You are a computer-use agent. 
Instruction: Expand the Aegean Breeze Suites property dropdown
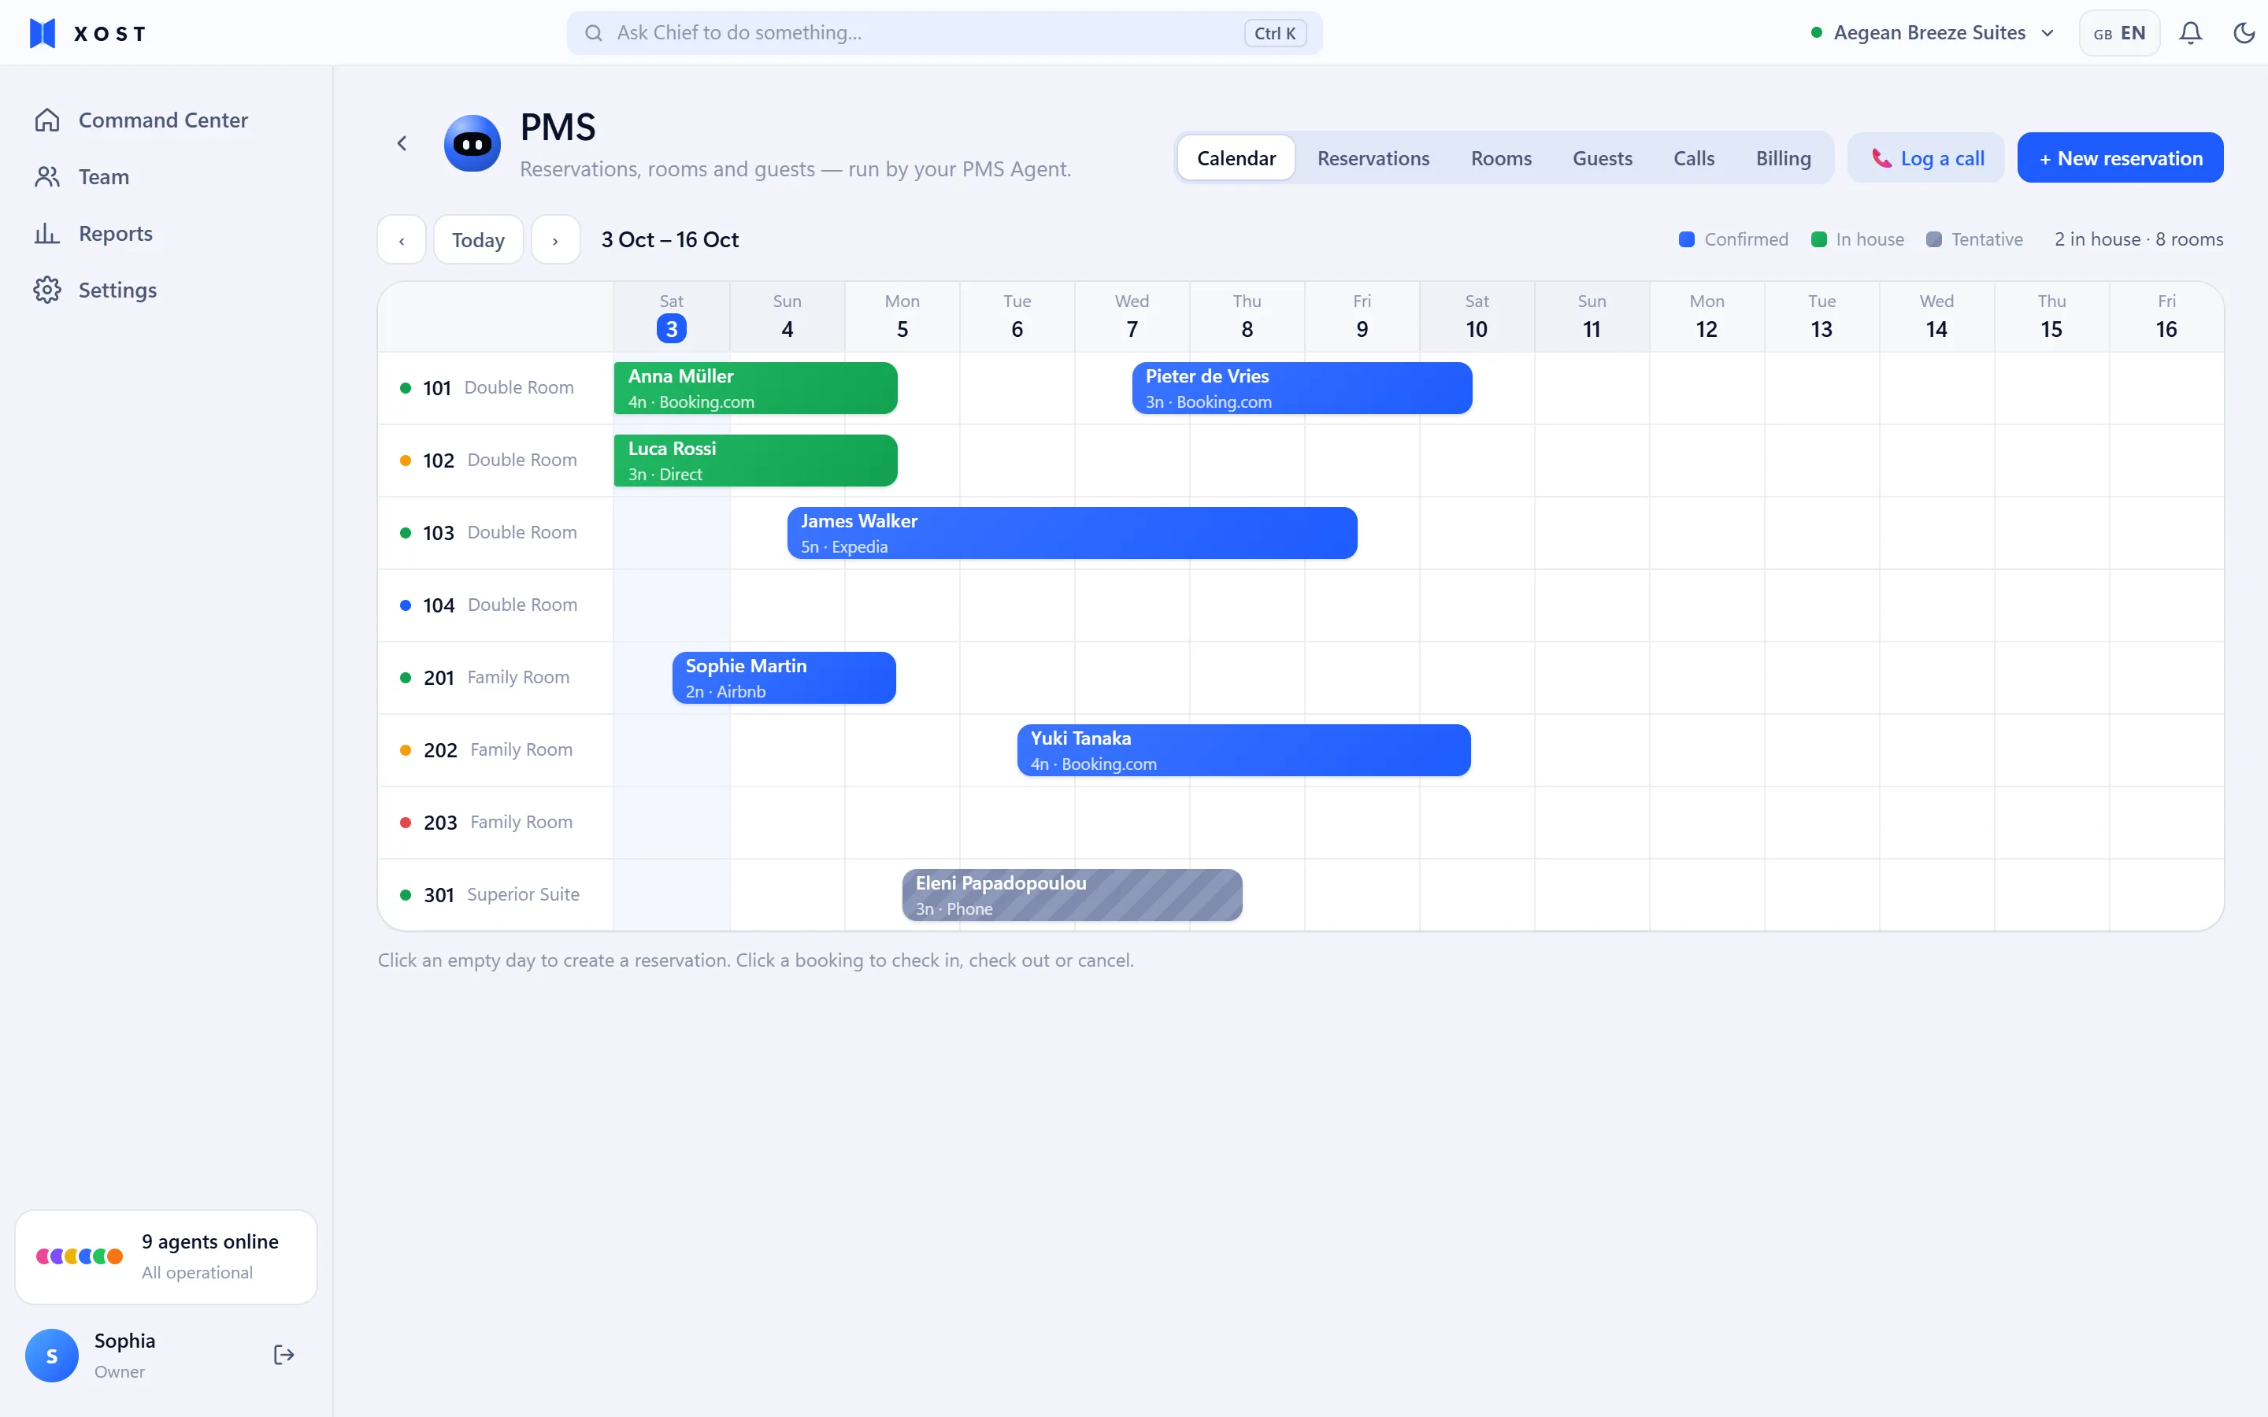(x=1933, y=33)
